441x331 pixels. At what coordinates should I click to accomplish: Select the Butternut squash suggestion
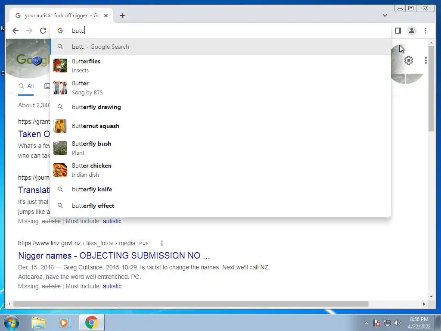click(220, 126)
